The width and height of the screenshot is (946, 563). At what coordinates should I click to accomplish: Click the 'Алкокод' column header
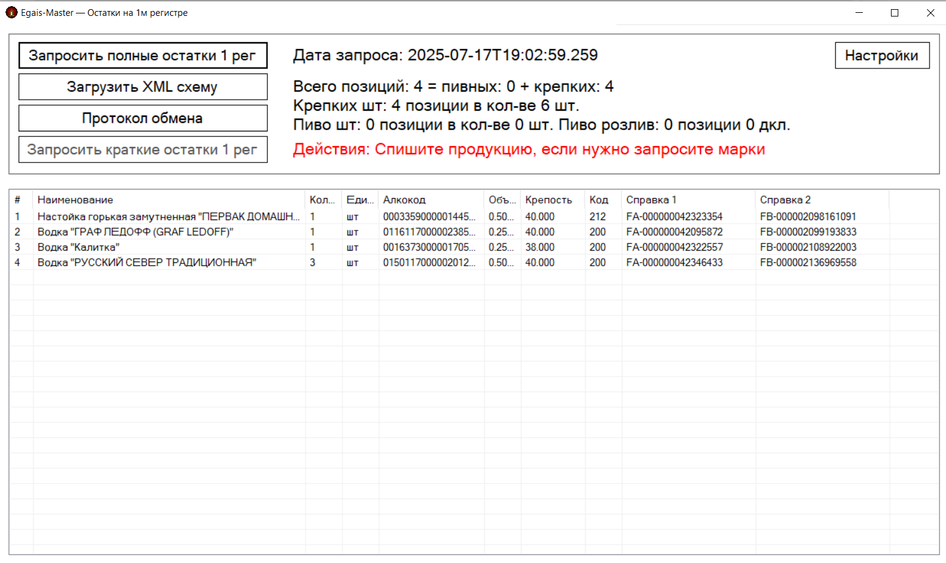[404, 200]
